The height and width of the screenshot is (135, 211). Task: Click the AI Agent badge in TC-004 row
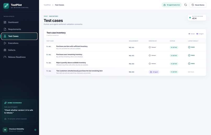pyautogui.click(x=154, y=72)
